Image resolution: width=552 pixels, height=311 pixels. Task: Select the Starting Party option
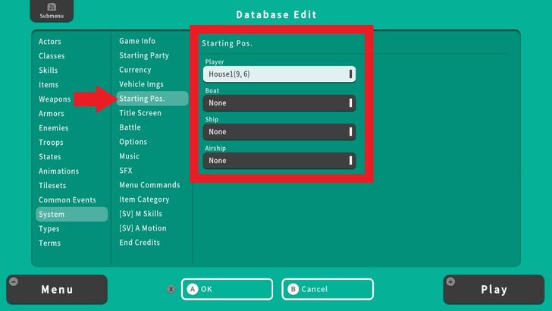[x=144, y=55]
